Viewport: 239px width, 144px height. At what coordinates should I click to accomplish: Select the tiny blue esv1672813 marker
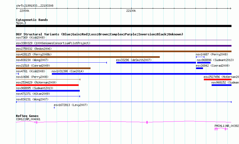pos(54,108)
